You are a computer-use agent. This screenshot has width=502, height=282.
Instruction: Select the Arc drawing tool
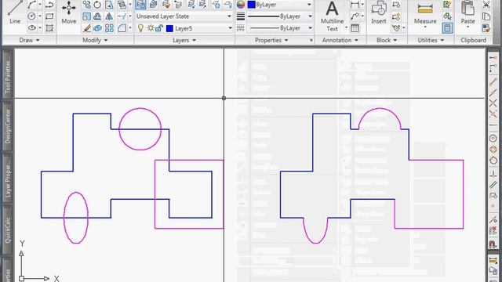[31, 5]
